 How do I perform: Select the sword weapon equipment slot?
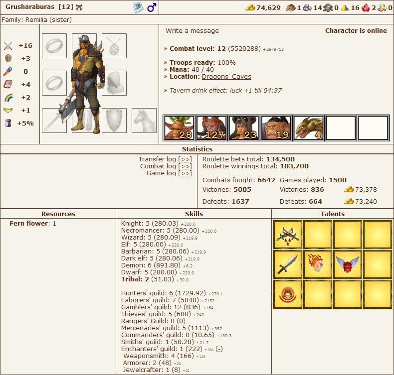(54, 121)
